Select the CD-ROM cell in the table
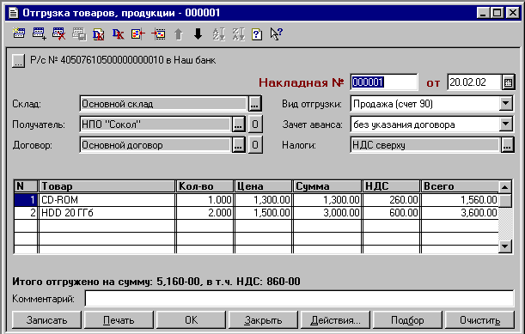Viewport: 525px width, 334px height. [107, 200]
